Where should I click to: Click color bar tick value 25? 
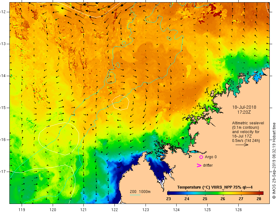tap(205, 199)
